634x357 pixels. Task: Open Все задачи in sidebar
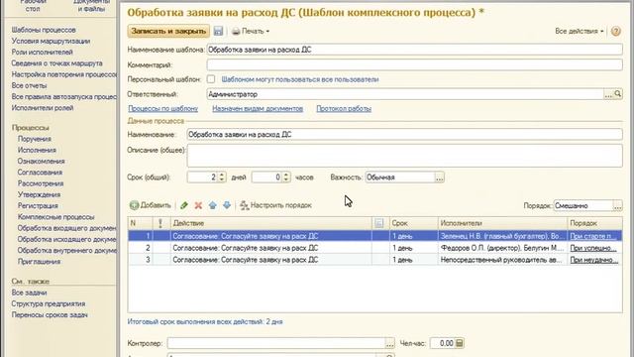click(29, 293)
